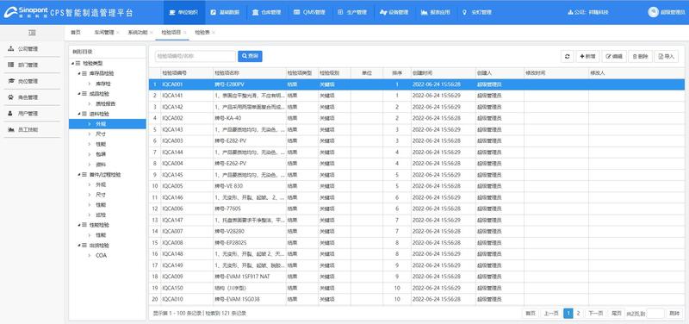Collapse the 性能检验 tree node

78,225
